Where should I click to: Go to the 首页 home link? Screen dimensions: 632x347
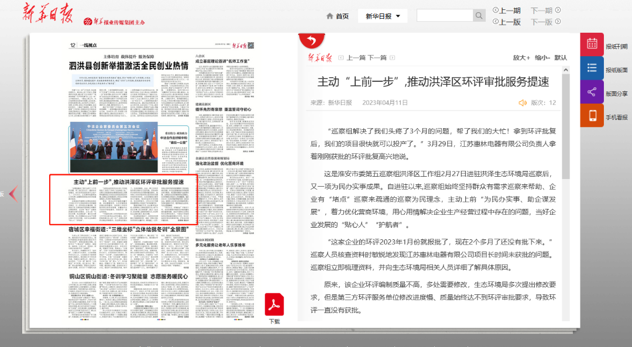coord(342,16)
